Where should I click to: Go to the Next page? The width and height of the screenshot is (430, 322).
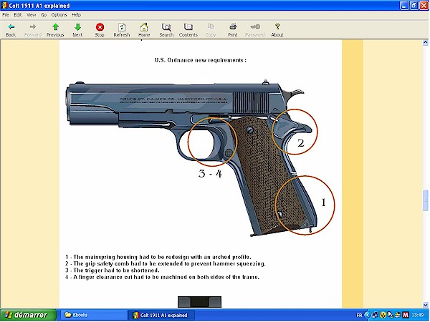[77, 29]
